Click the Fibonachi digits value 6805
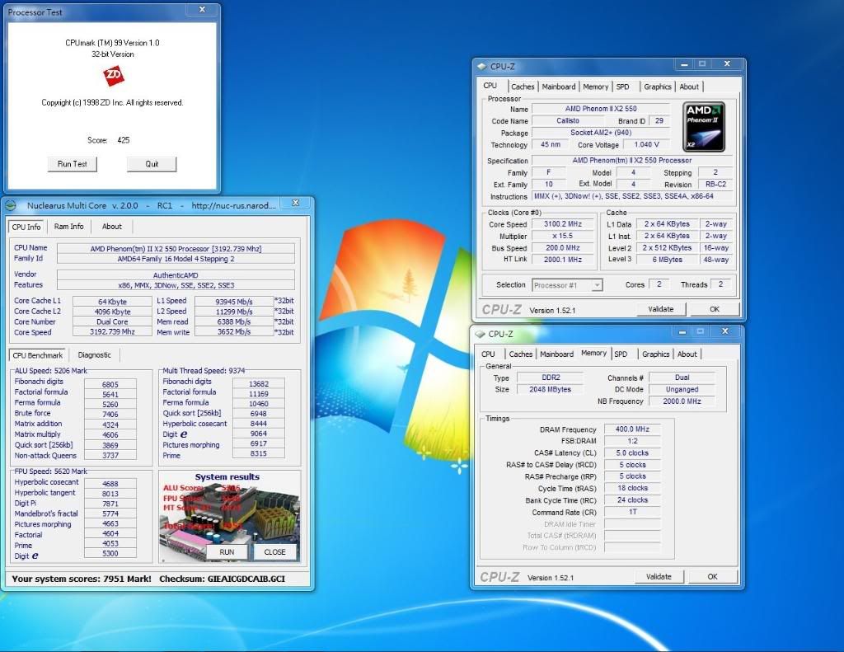The width and height of the screenshot is (844, 652). click(x=110, y=384)
